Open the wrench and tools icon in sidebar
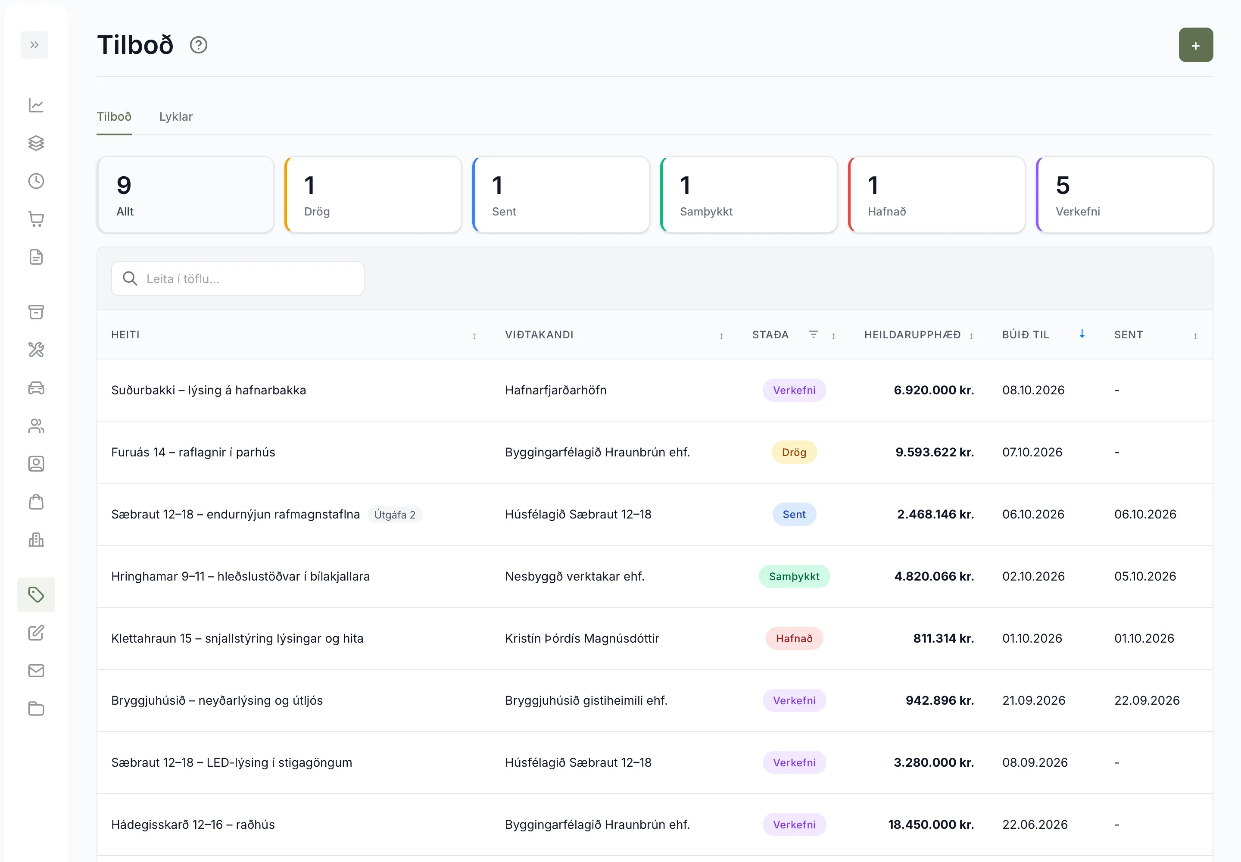This screenshot has height=862, width=1241. 36,350
